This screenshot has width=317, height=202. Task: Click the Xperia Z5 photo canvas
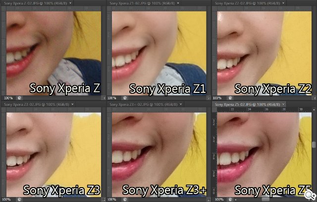tap(264, 155)
